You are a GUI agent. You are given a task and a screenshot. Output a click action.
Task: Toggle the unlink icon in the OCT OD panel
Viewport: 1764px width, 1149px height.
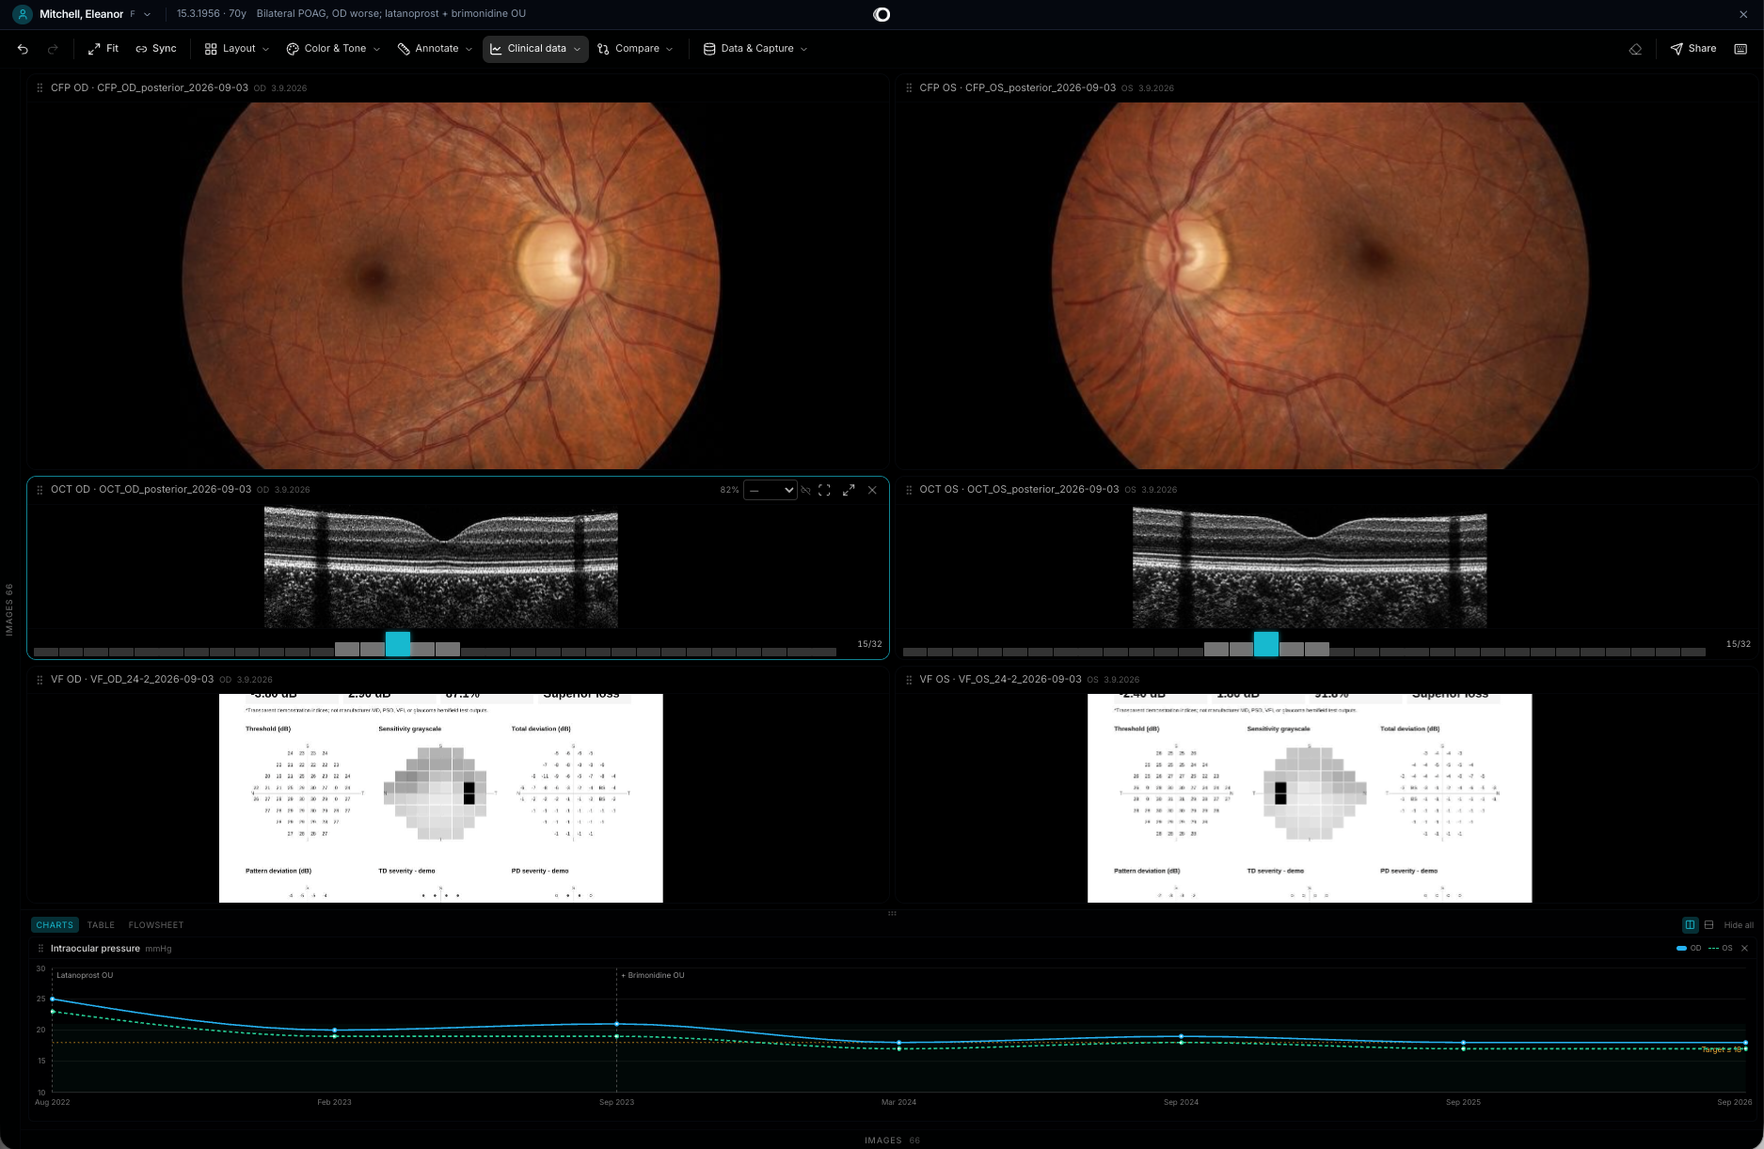[x=805, y=490]
